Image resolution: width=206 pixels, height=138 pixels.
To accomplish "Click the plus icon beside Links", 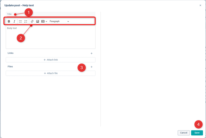I will (x=92, y=53).
